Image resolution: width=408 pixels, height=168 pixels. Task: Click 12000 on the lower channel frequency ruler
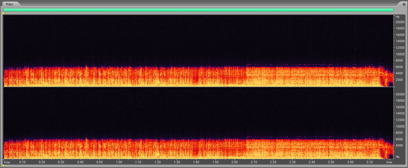coord(400,120)
